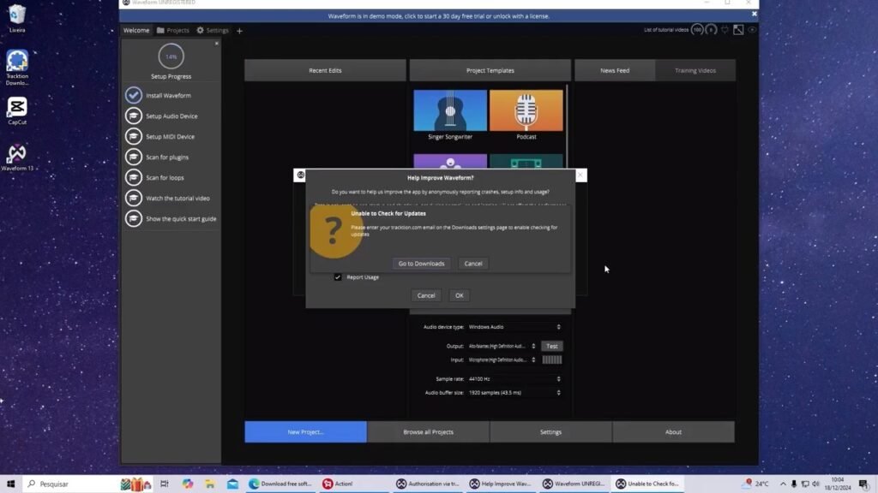Switch to the Welcome tab
The image size is (878, 493).
pyautogui.click(x=136, y=30)
